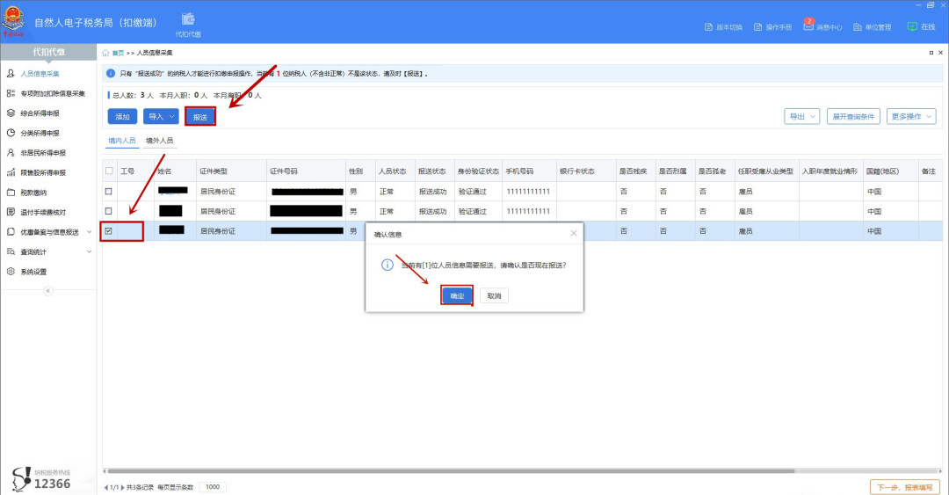
Task: Expand 优惠备案与信息报送 in sidebar
Action: pyautogui.click(x=49, y=232)
